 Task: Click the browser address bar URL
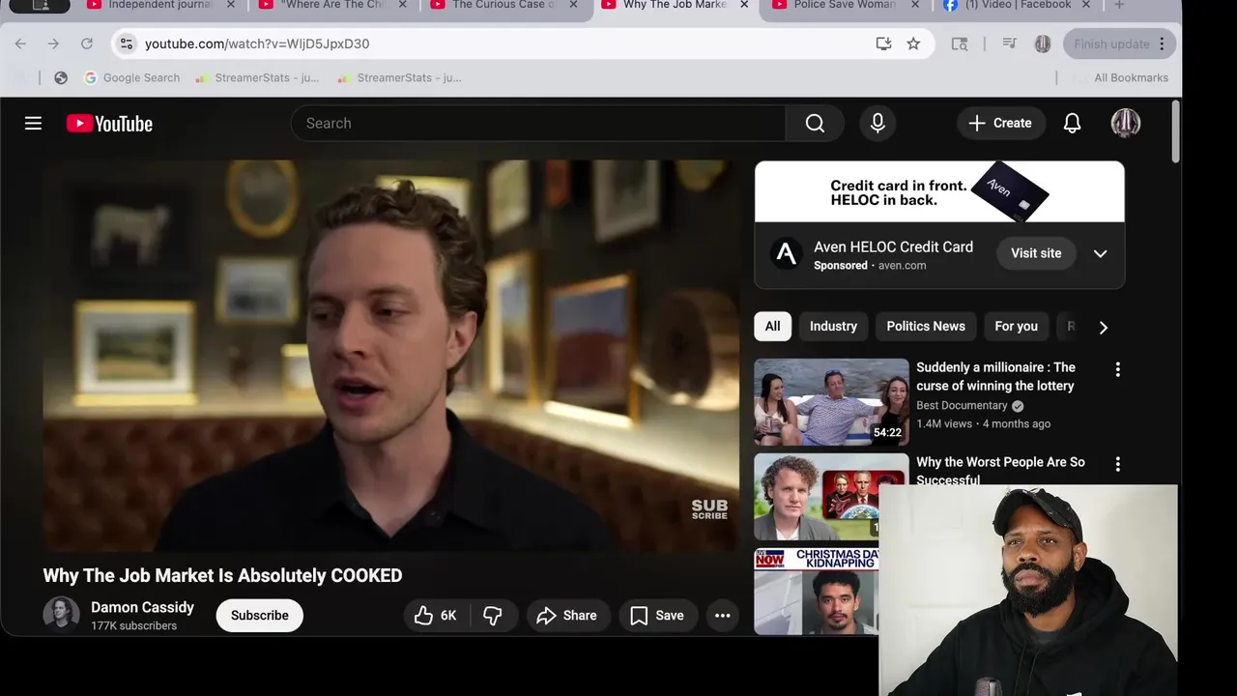257,43
